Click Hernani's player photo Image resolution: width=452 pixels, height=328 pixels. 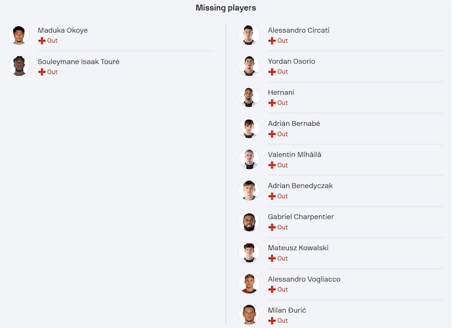tap(249, 97)
